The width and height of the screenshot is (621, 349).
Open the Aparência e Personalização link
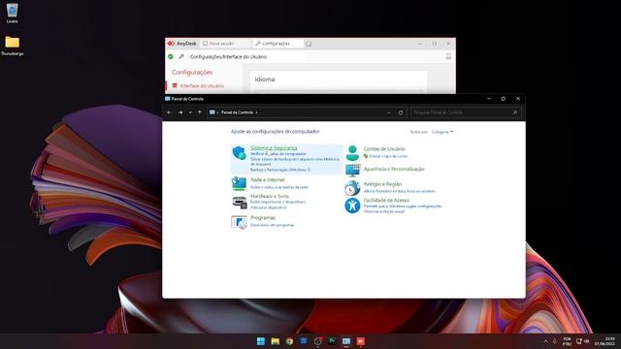(394, 169)
